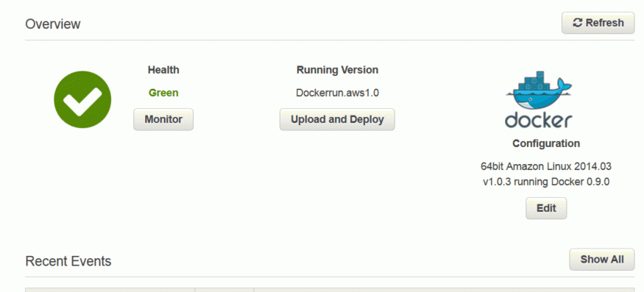This screenshot has width=644, height=292.
Task: Open the Monitor view
Action: [x=163, y=119]
